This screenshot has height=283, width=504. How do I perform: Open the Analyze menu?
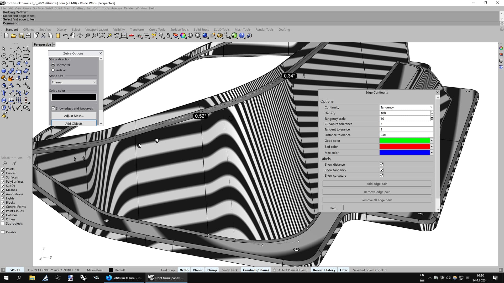(117, 8)
